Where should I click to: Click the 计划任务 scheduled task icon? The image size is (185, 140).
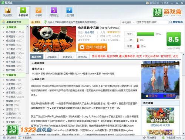coord(4,138)
